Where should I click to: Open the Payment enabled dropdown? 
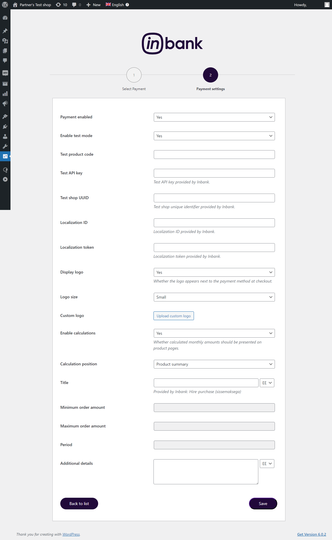point(214,117)
